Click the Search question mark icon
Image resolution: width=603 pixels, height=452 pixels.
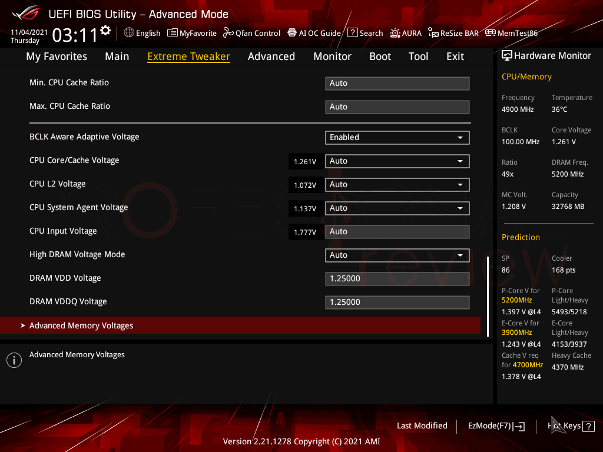coord(352,33)
